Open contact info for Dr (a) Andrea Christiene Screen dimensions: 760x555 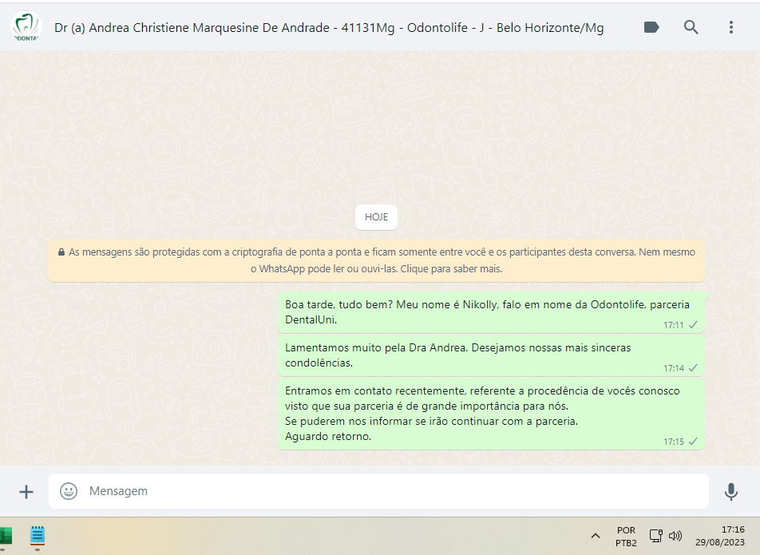(329, 28)
